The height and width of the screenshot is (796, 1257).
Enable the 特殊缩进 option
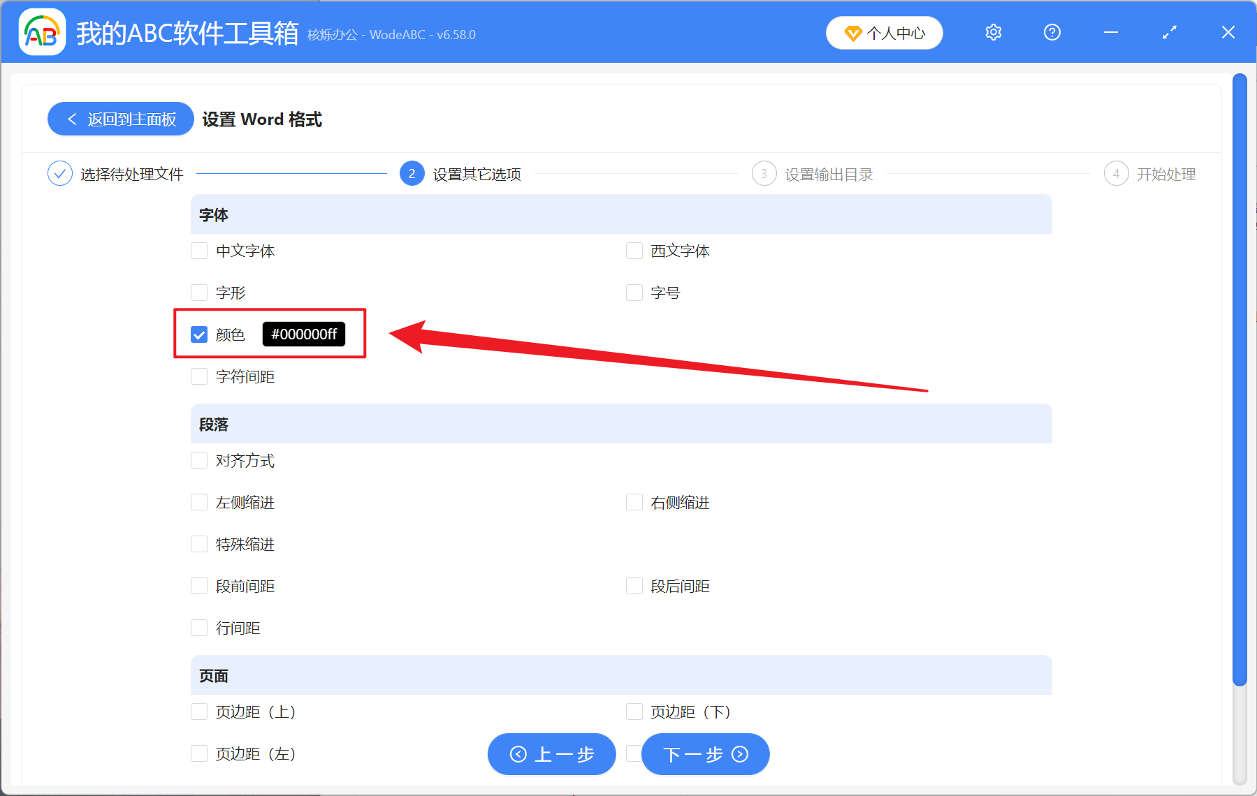click(198, 544)
